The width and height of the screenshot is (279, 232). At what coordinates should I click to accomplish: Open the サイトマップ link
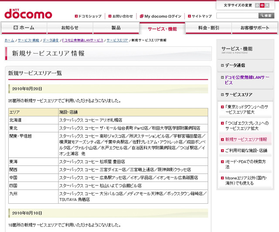[200, 16]
